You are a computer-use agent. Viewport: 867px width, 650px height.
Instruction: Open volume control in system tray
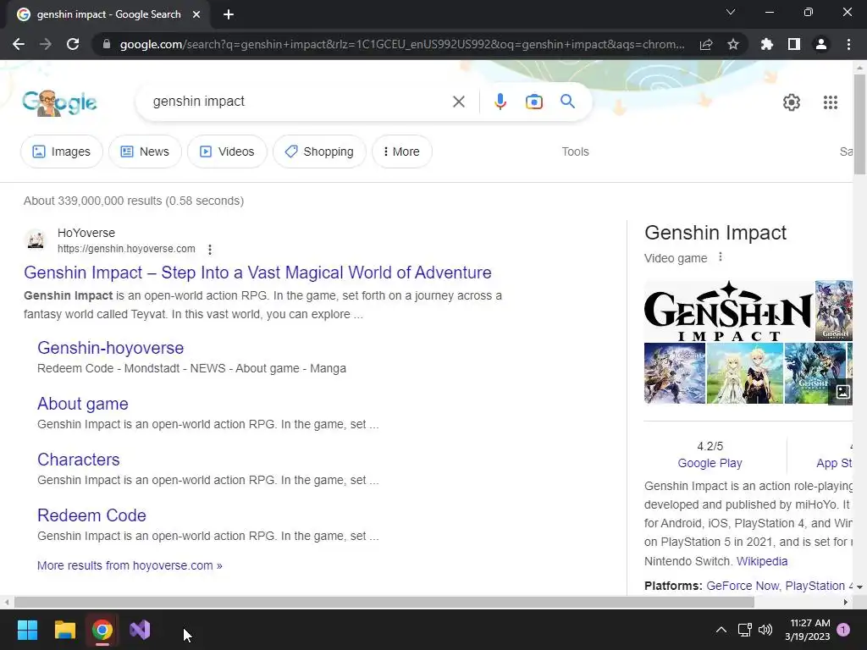point(765,630)
